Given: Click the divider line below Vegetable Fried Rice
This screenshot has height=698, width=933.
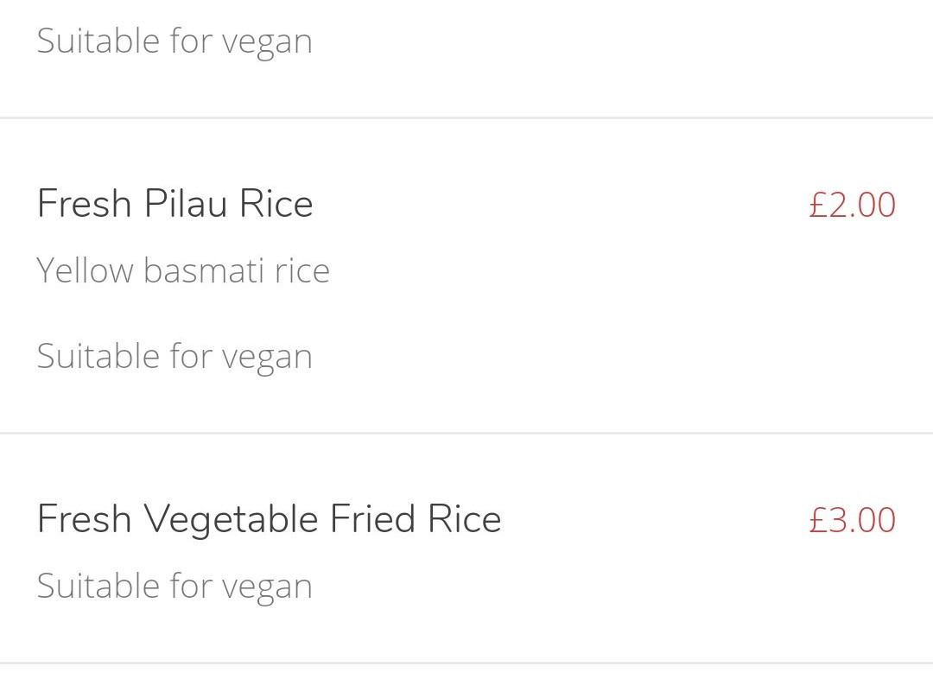Looking at the screenshot, I should coord(466,663).
